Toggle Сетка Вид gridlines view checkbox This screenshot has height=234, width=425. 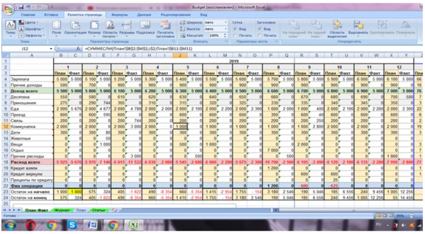[x=236, y=29]
